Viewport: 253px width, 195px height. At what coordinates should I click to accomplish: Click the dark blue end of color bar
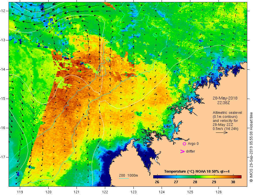coord(155,177)
